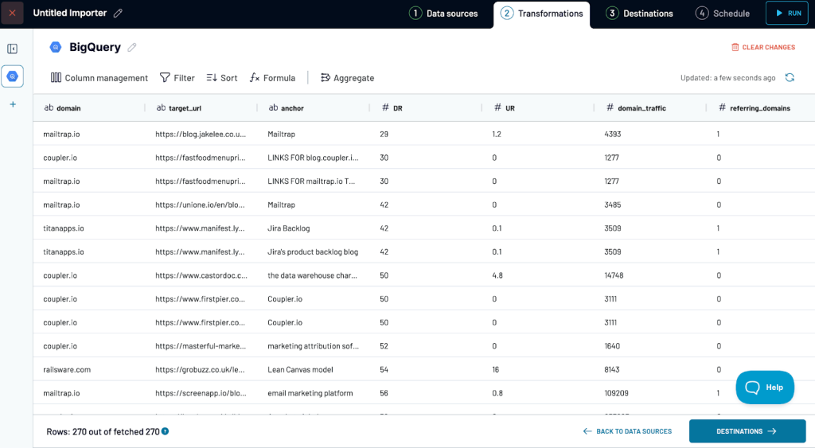Go to the Data sources step
The image size is (815, 448).
pyautogui.click(x=443, y=14)
